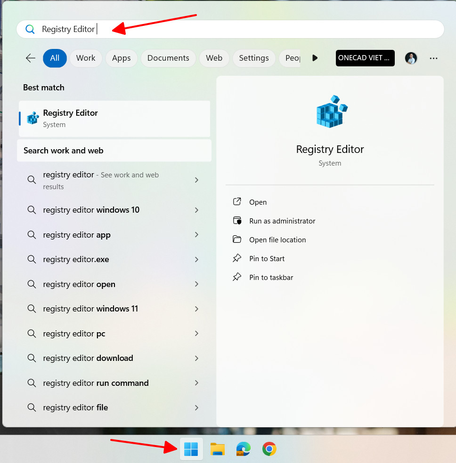This screenshot has width=456, height=463.
Task: Click Registry Editor title in preview pane
Action: point(330,150)
